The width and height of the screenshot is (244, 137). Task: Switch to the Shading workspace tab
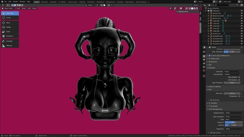82,2
